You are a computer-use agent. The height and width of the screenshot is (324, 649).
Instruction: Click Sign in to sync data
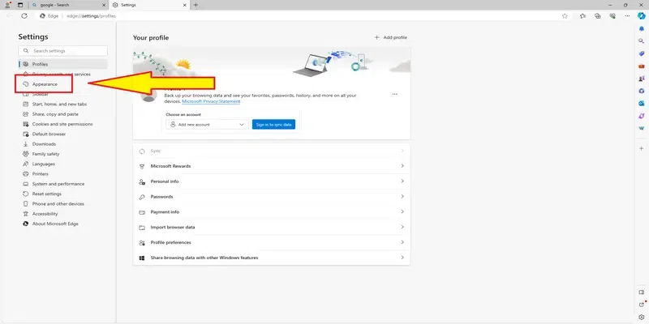tap(273, 125)
